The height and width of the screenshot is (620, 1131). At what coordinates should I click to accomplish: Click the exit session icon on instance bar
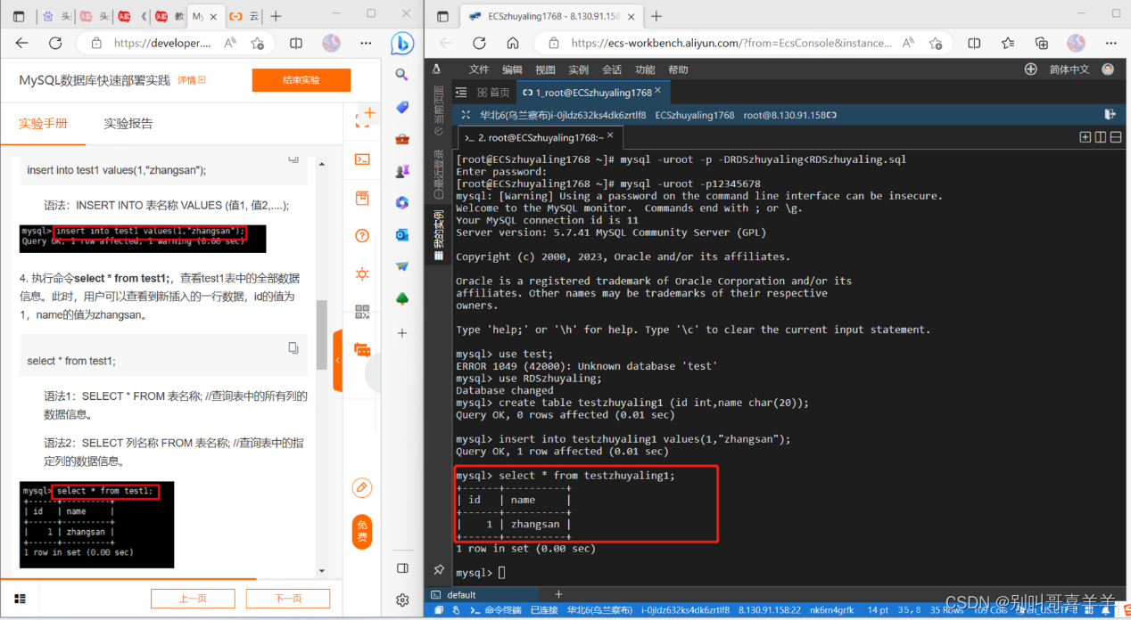click(1110, 114)
